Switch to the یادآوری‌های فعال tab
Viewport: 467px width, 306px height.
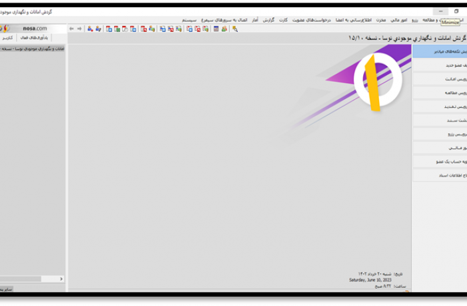pyautogui.click(x=34, y=38)
